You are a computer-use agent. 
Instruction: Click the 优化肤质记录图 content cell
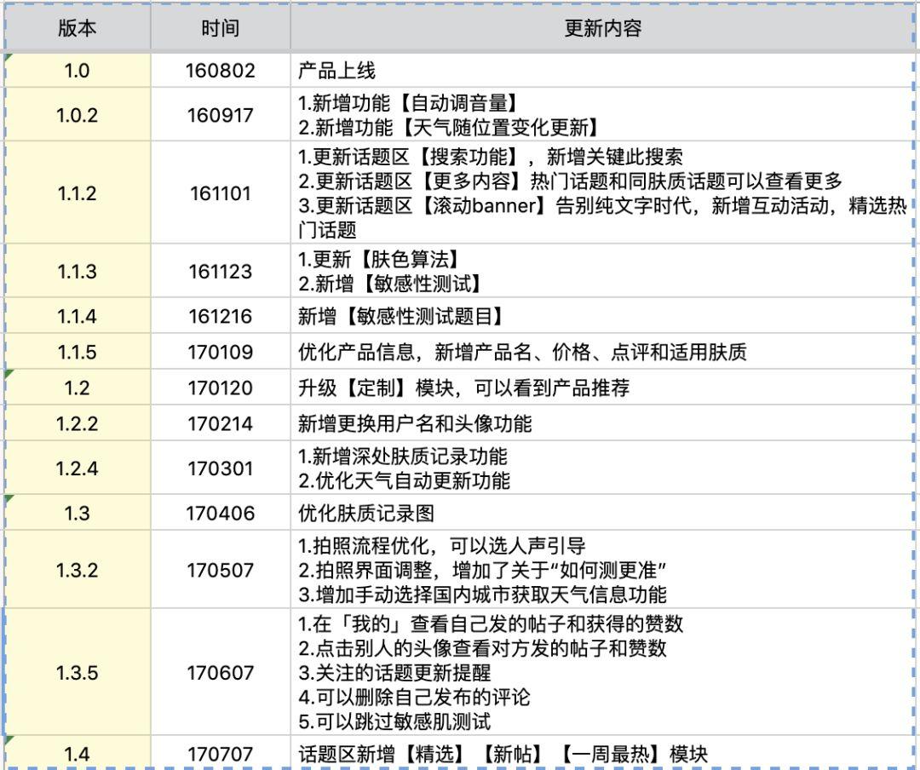pos(426,514)
